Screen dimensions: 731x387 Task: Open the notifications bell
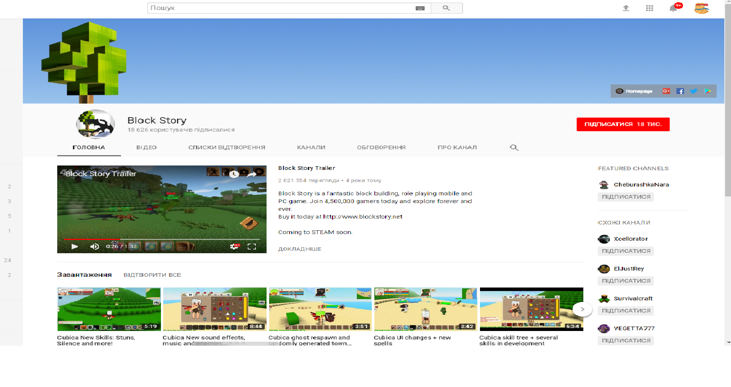(673, 8)
